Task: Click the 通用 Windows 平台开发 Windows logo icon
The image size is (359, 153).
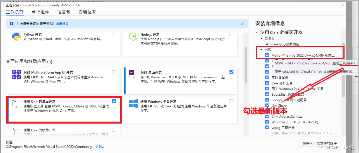Action: click(133, 104)
